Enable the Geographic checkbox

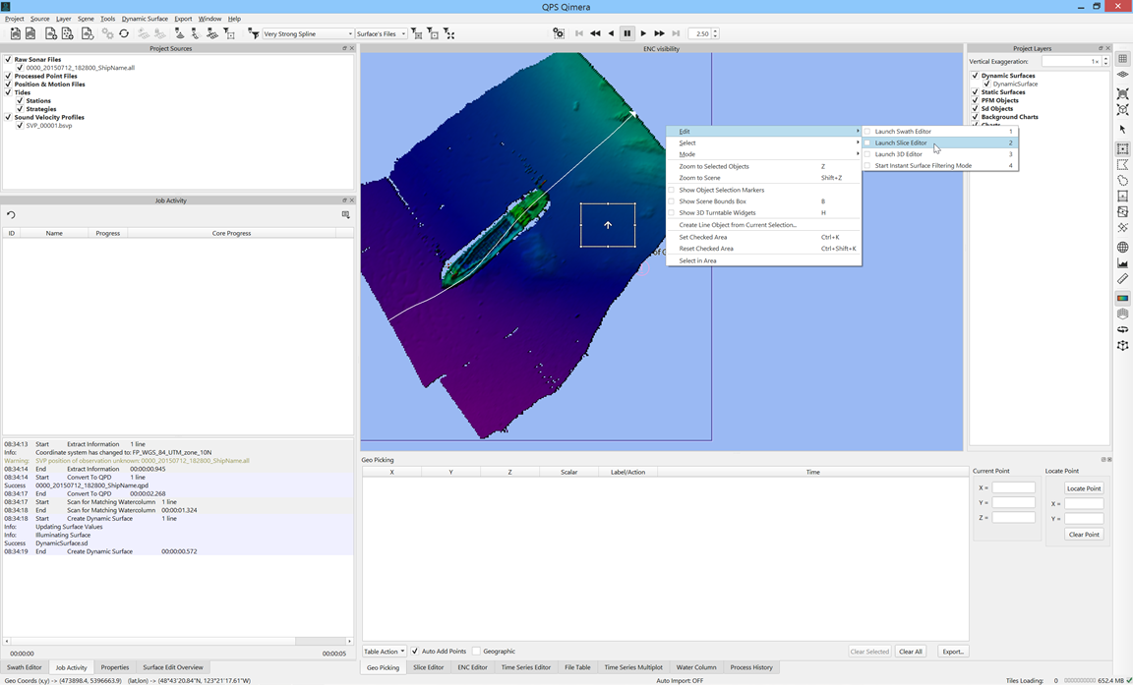point(476,651)
